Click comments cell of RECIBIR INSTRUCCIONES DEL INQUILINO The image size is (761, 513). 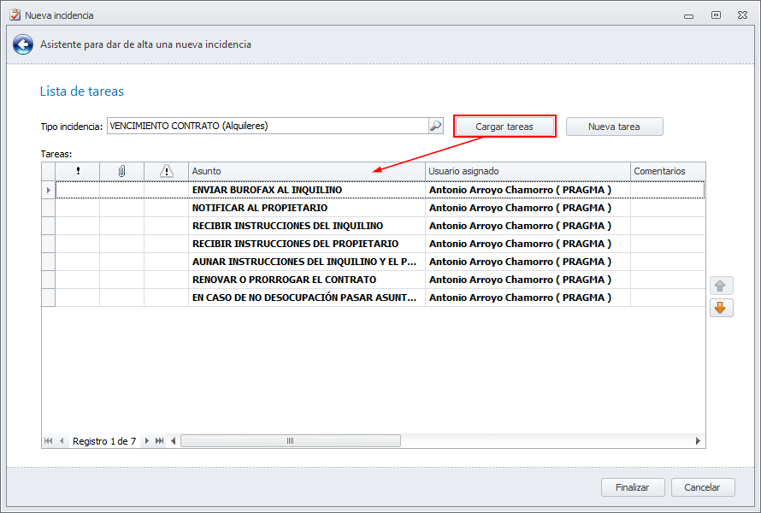click(668, 226)
